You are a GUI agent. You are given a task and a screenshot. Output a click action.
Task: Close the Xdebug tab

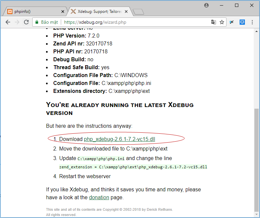tap(126, 12)
